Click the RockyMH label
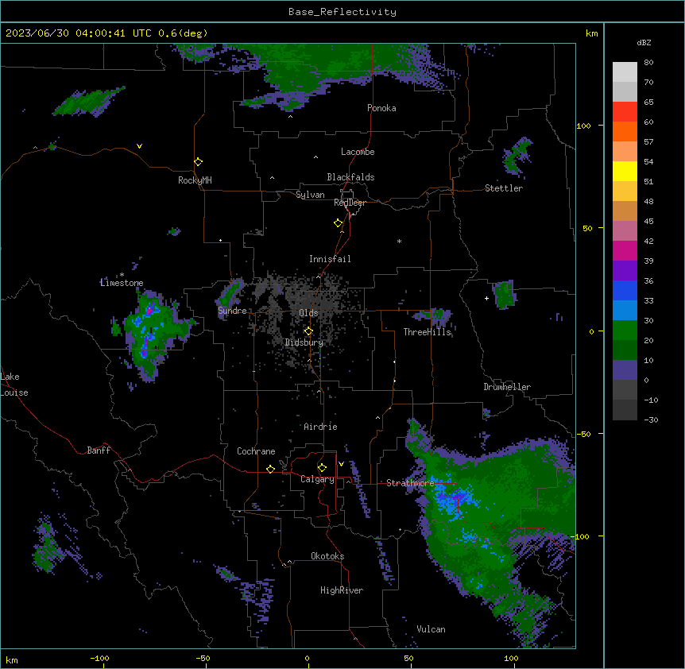 coord(195,180)
